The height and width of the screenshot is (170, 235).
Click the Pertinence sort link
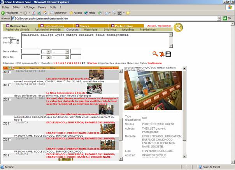155,63
